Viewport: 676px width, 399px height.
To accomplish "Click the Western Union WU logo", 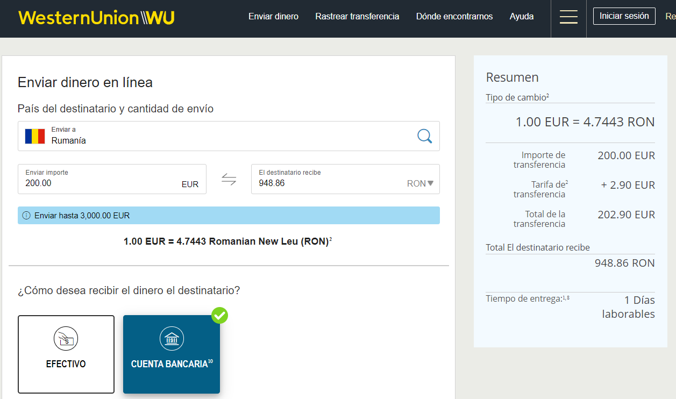I will click(x=96, y=18).
